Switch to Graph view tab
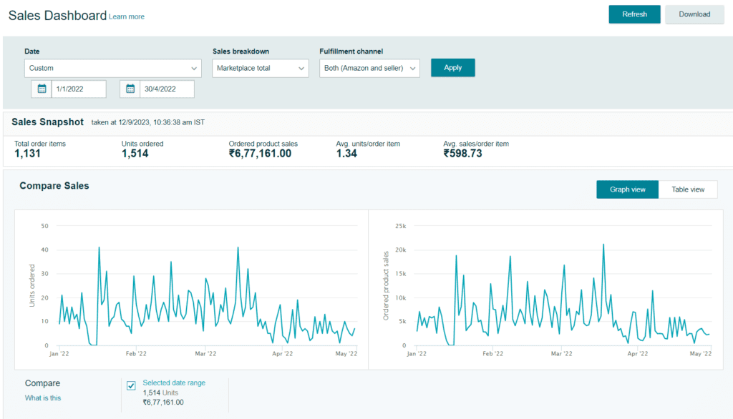 point(627,189)
